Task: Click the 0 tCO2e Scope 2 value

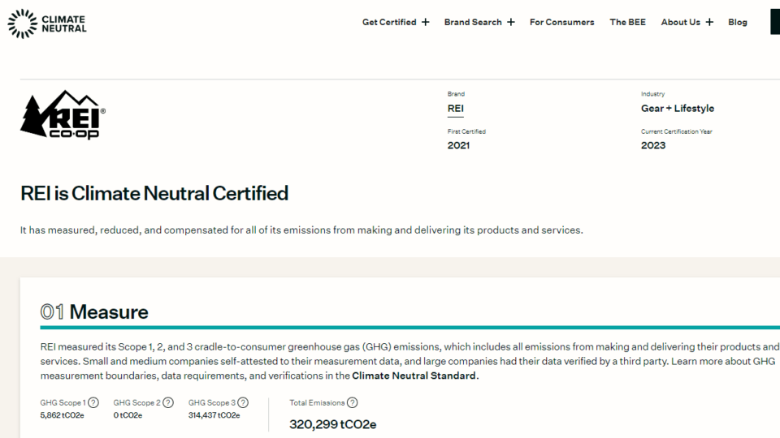Action: coord(128,415)
